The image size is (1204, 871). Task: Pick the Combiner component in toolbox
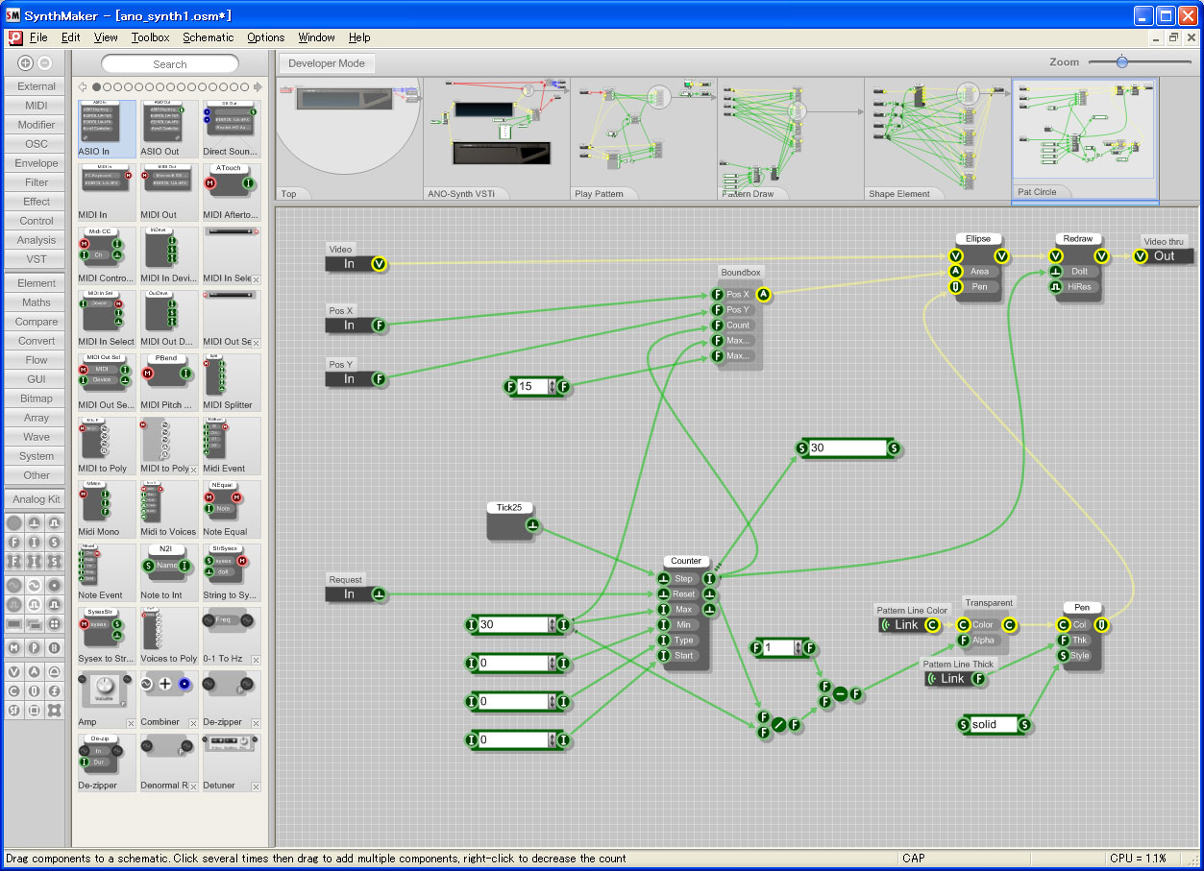click(x=169, y=699)
